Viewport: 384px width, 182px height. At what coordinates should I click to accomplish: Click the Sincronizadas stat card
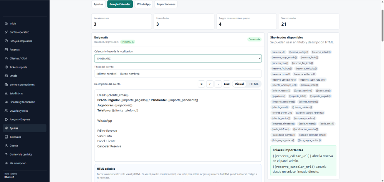coord(309,22)
